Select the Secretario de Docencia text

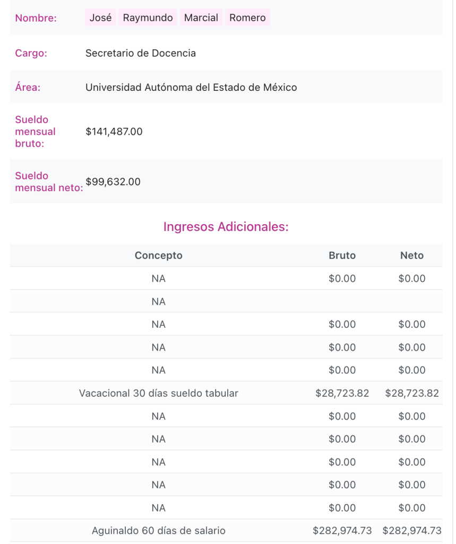140,53
